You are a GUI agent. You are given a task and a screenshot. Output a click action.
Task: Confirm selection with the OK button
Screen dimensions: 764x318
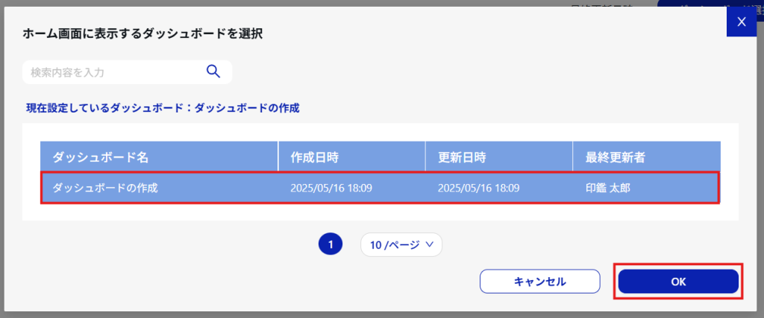pos(678,282)
